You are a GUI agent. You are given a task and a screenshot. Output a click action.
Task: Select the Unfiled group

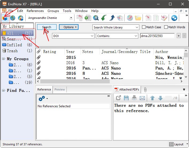[17, 45]
